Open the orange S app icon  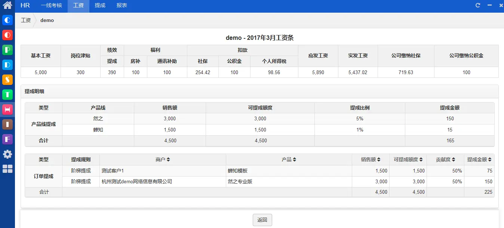(x=7, y=80)
